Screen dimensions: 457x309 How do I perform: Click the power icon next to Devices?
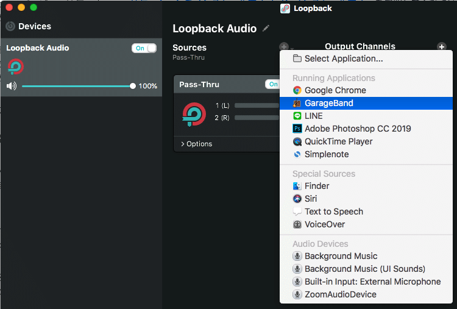point(10,26)
